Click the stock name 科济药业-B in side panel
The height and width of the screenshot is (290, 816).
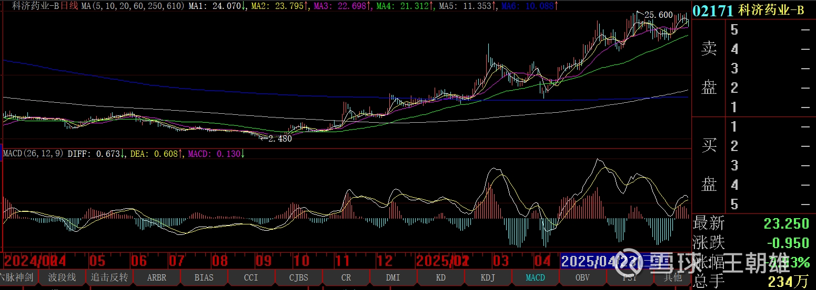tap(771, 11)
